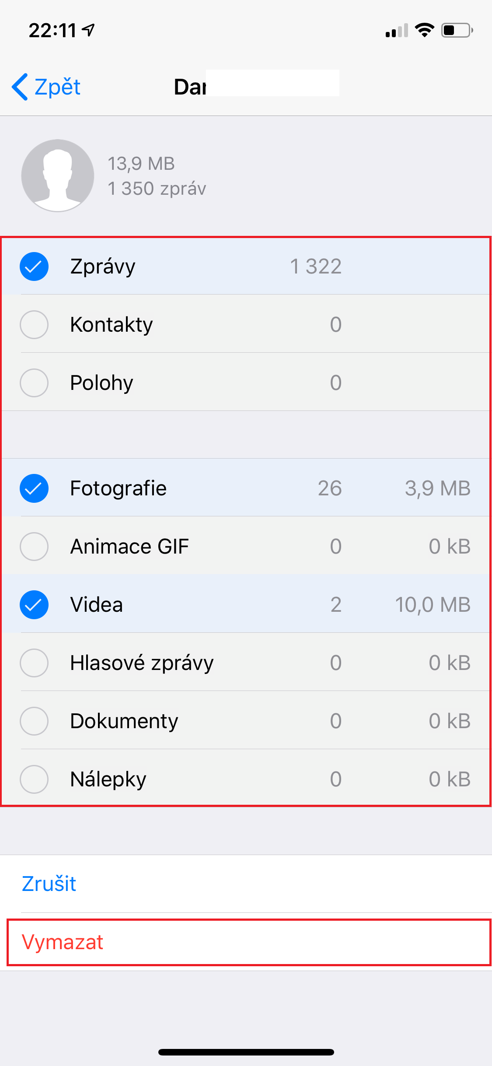
Task: Select the Kontakty checkbox
Action: coord(34,325)
